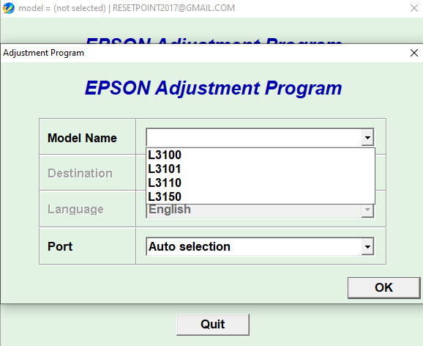This screenshot has height=346, width=423.
Task: Pick the L3110 model entry
Action: pos(261,183)
